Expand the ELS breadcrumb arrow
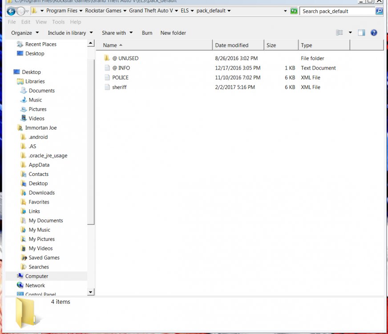Viewport: 388px width, 334px height. (192, 11)
